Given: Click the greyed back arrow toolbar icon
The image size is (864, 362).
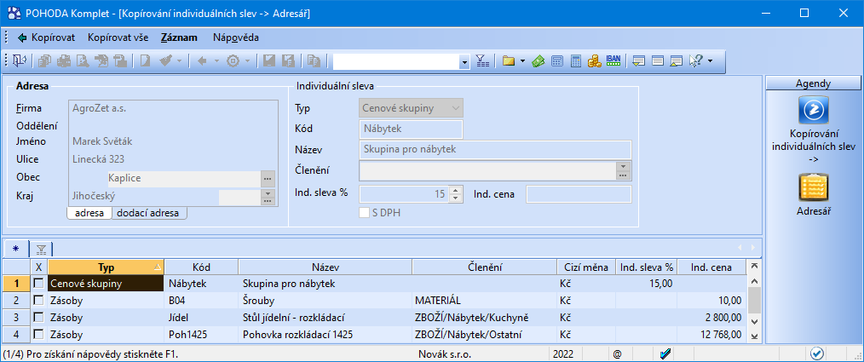Looking at the screenshot, I should click(202, 61).
